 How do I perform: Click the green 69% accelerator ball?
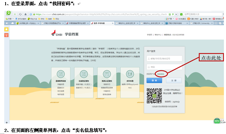pyautogui.click(x=217, y=121)
